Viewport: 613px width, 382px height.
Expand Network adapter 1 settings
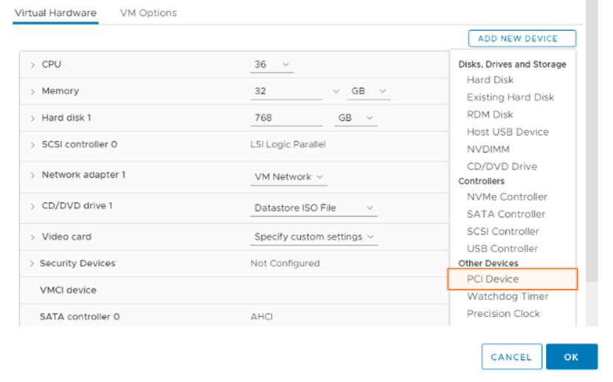pos(32,176)
